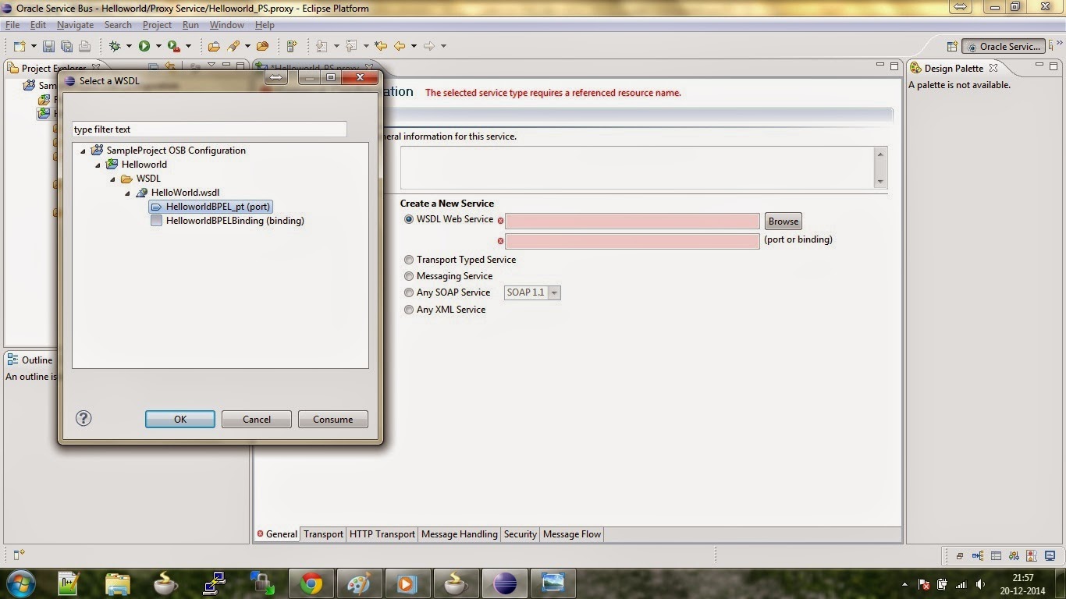
Task: Open the Debug configurations dropdown arrow
Action: (128, 47)
